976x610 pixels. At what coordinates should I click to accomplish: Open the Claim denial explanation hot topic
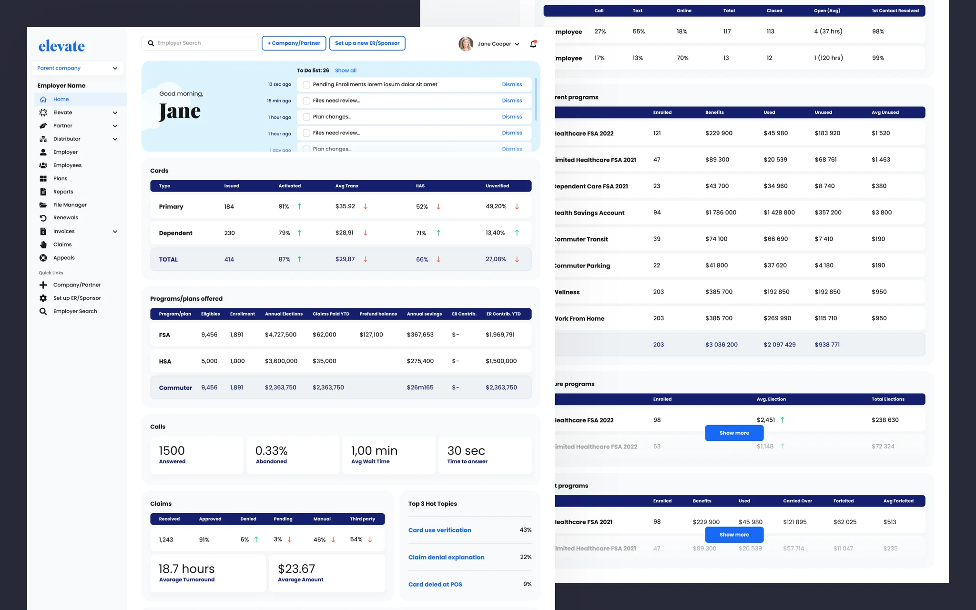coord(446,557)
